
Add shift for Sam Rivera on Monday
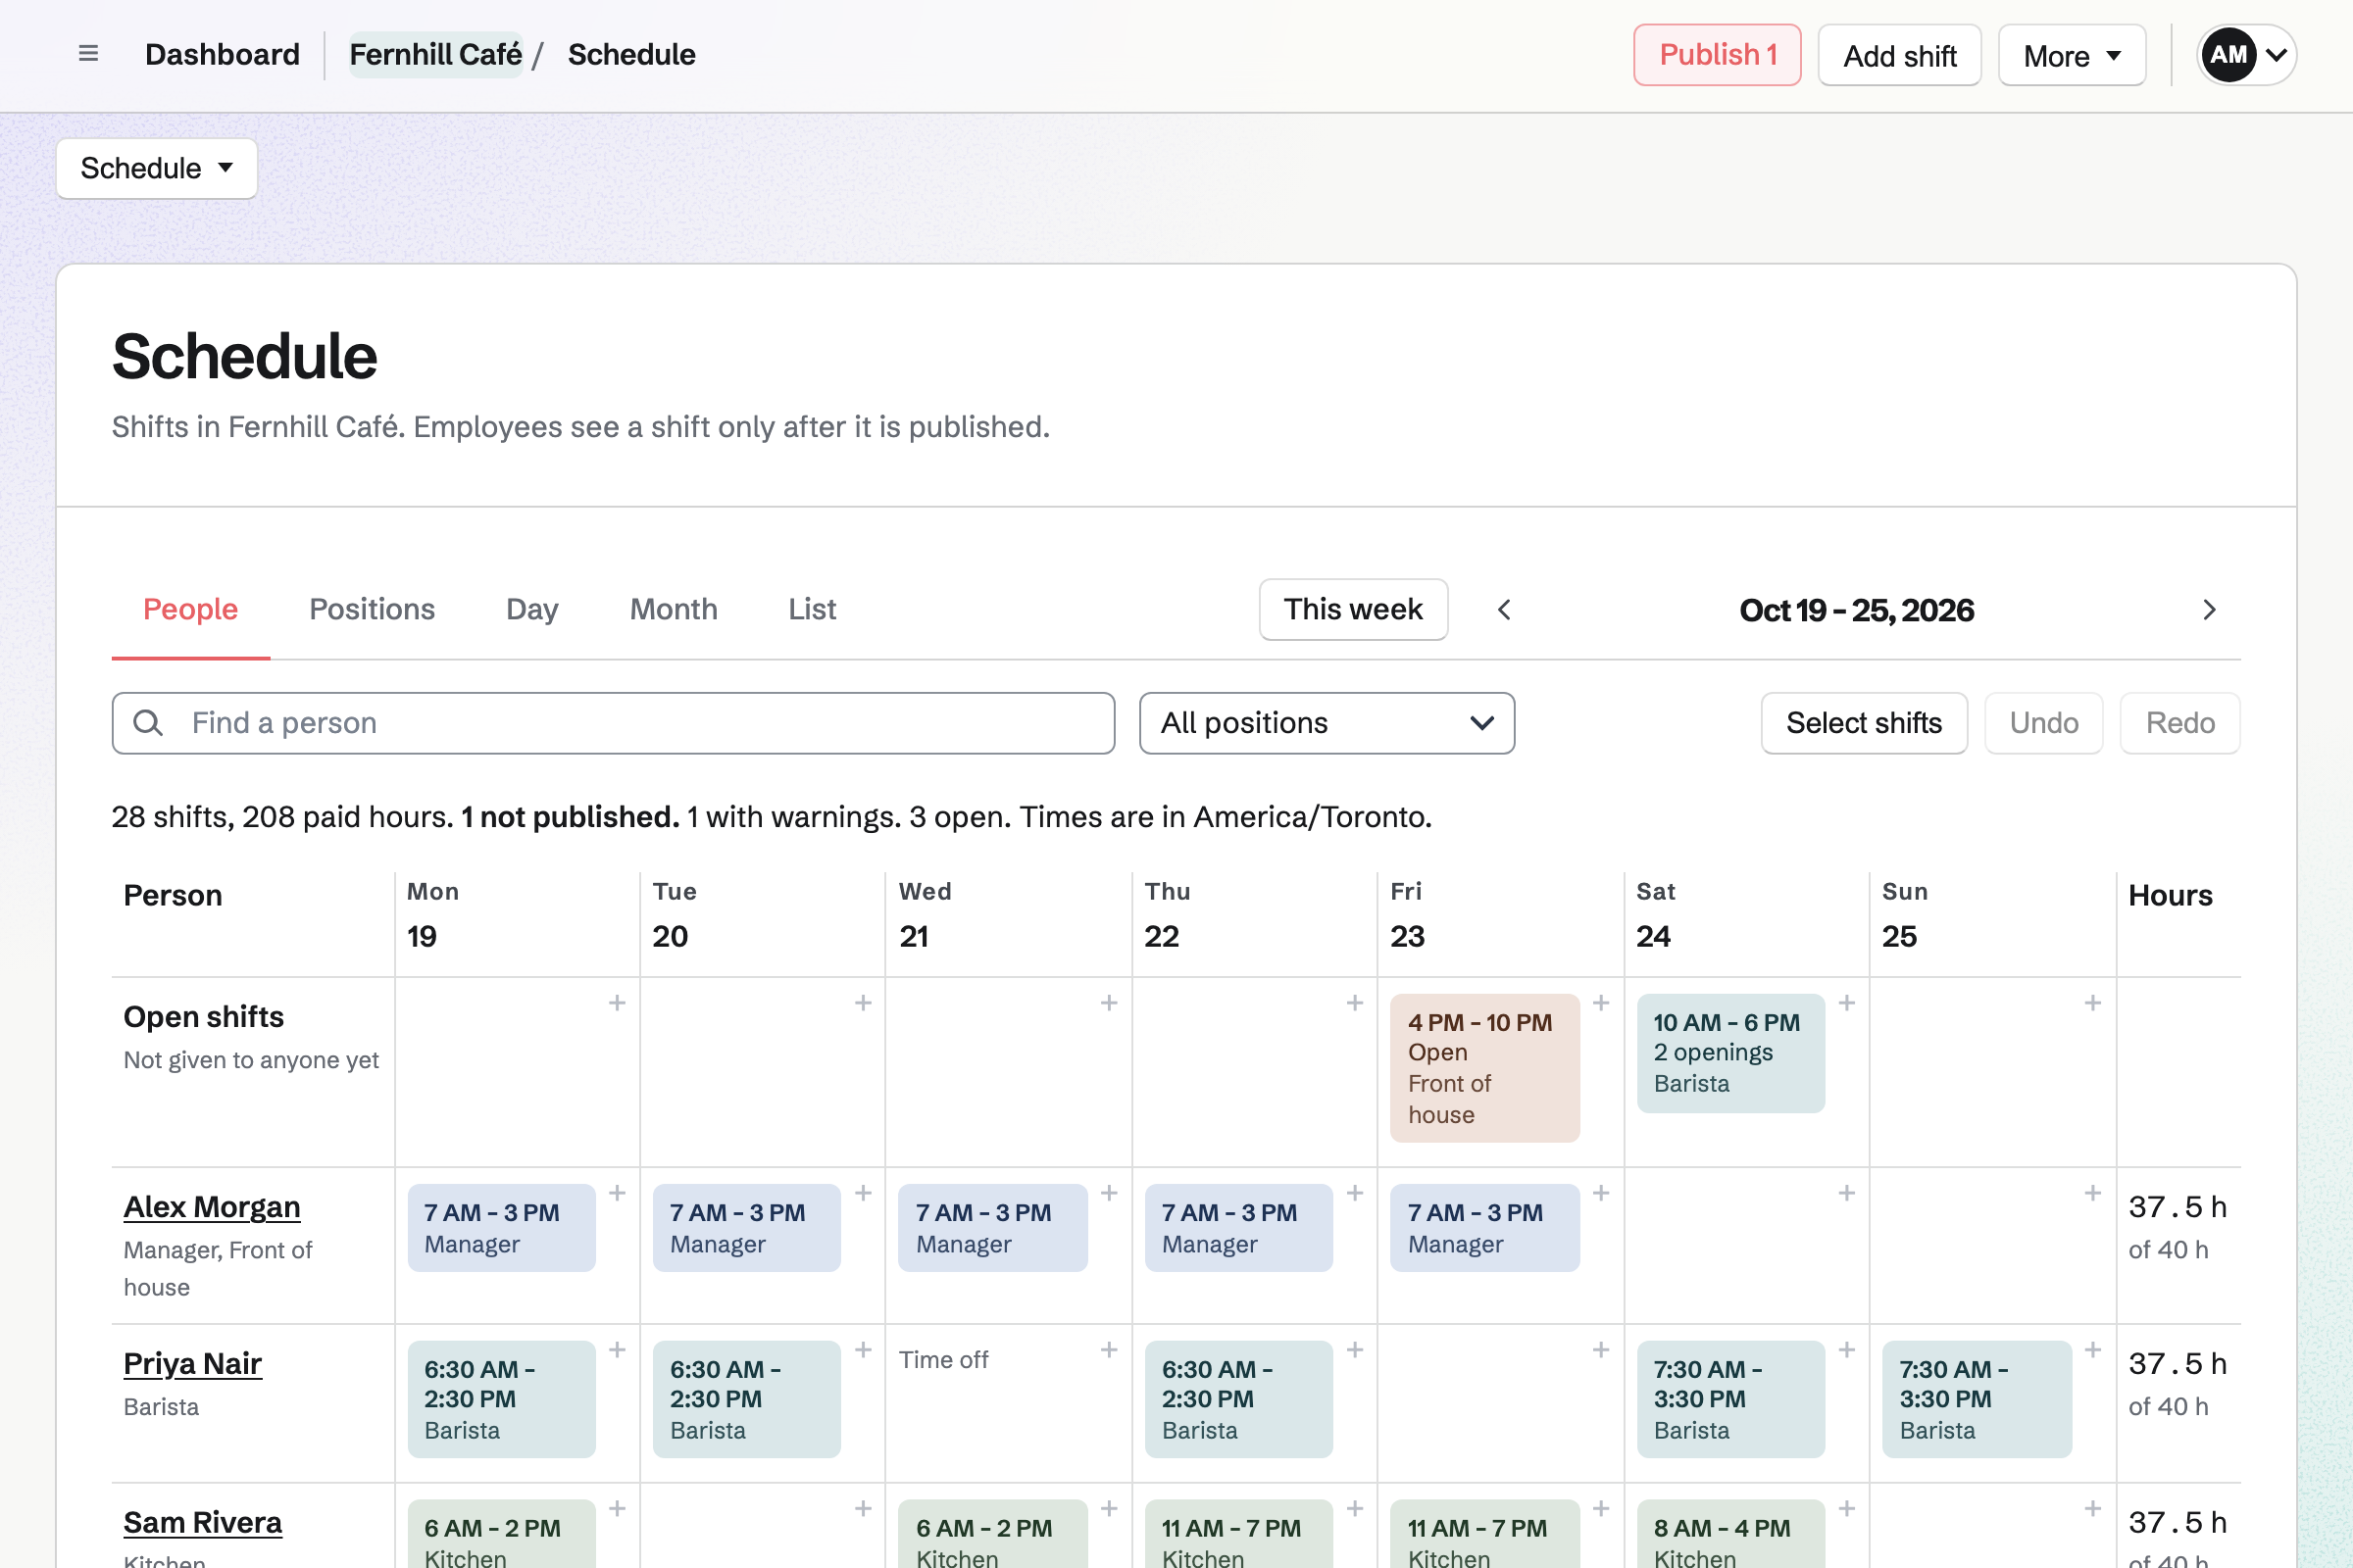[x=618, y=1508]
